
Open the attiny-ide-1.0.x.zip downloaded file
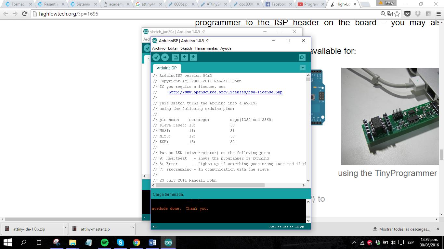pos(32,229)
